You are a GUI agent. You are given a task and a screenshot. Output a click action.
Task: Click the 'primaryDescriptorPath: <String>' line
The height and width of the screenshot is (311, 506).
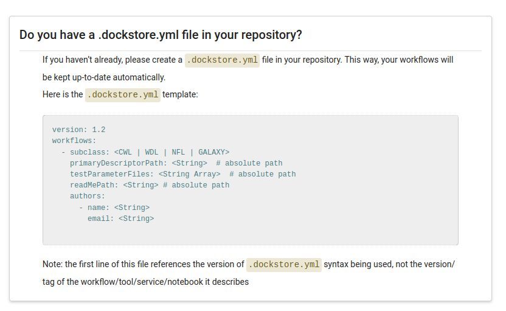tap(176, 163)
